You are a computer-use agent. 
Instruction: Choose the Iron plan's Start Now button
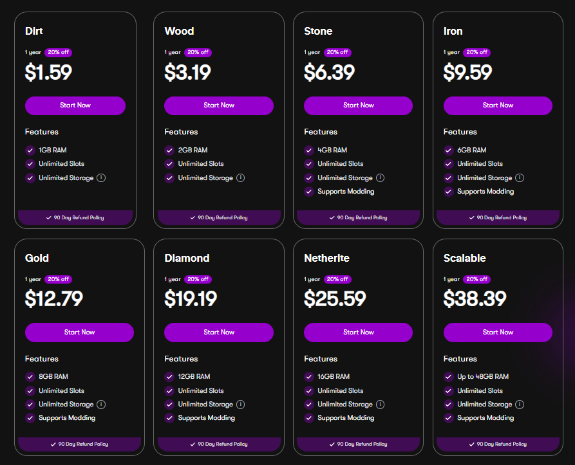pyautogui.click(x=498, y=105)
